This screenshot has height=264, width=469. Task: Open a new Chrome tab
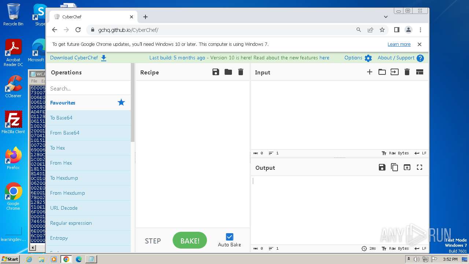(x=145, y=17)
